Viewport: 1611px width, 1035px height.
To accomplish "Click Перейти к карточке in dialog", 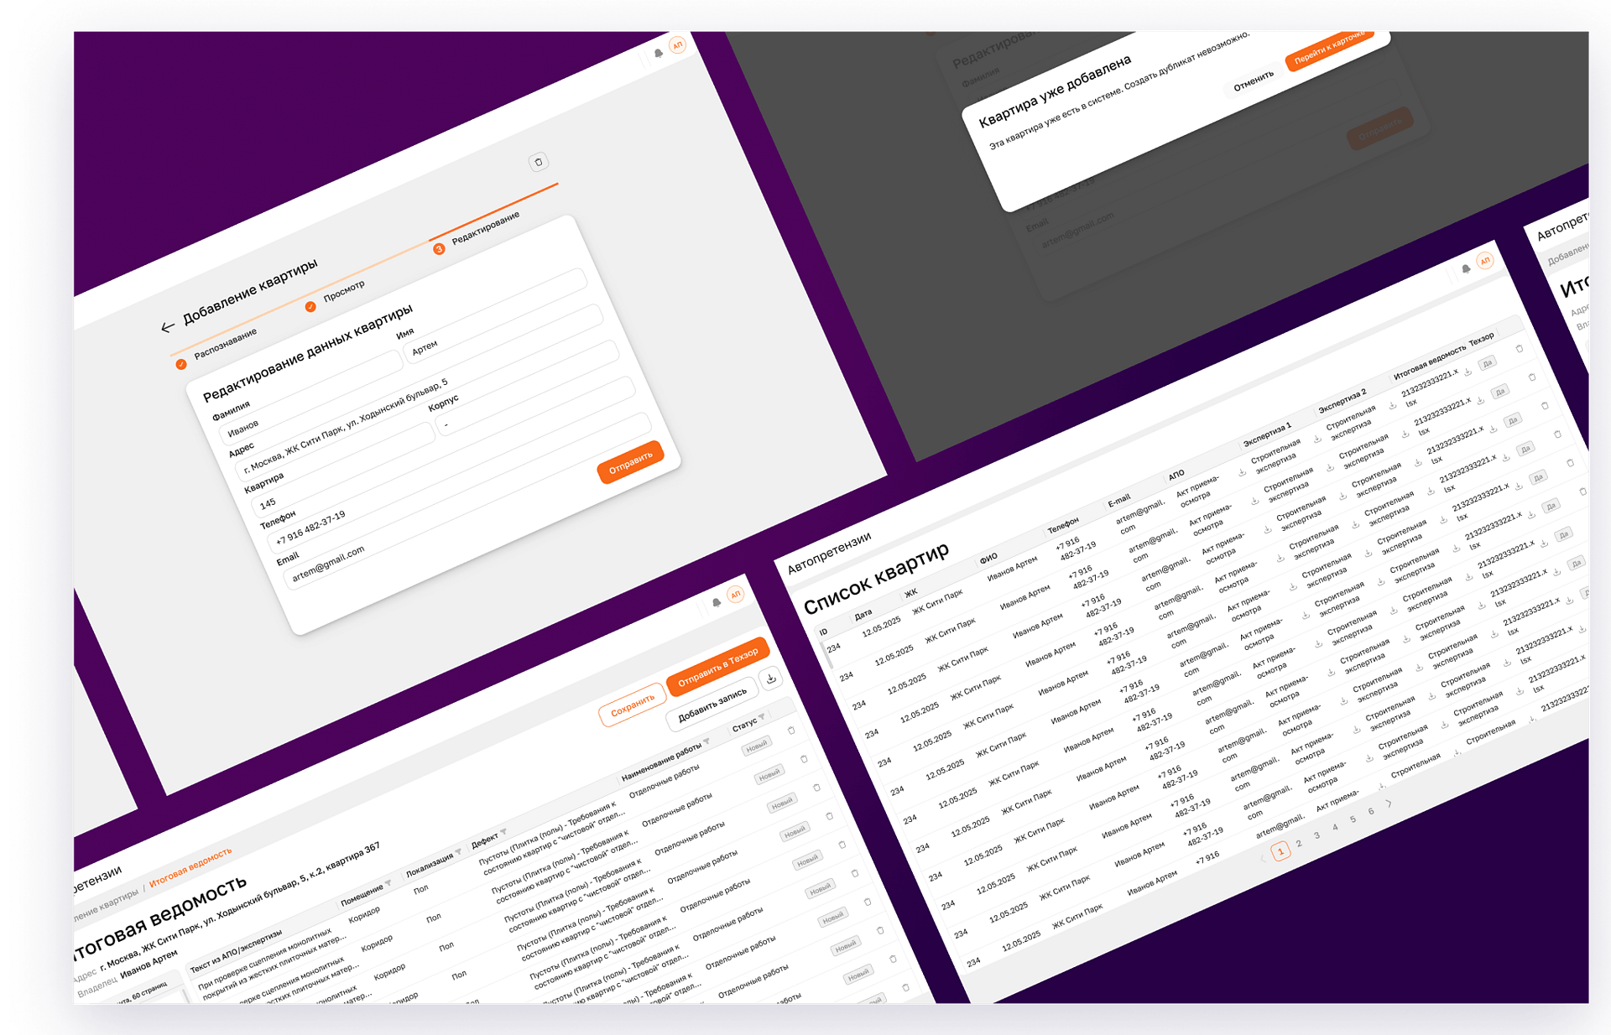I will pyautogui.click(x=1330, y=49).
